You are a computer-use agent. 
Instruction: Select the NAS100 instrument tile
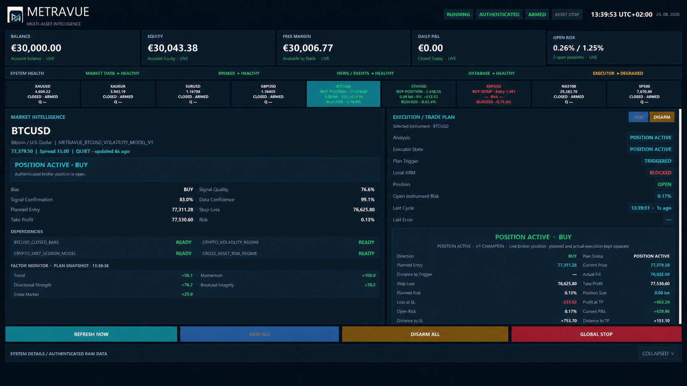point(569,94)
